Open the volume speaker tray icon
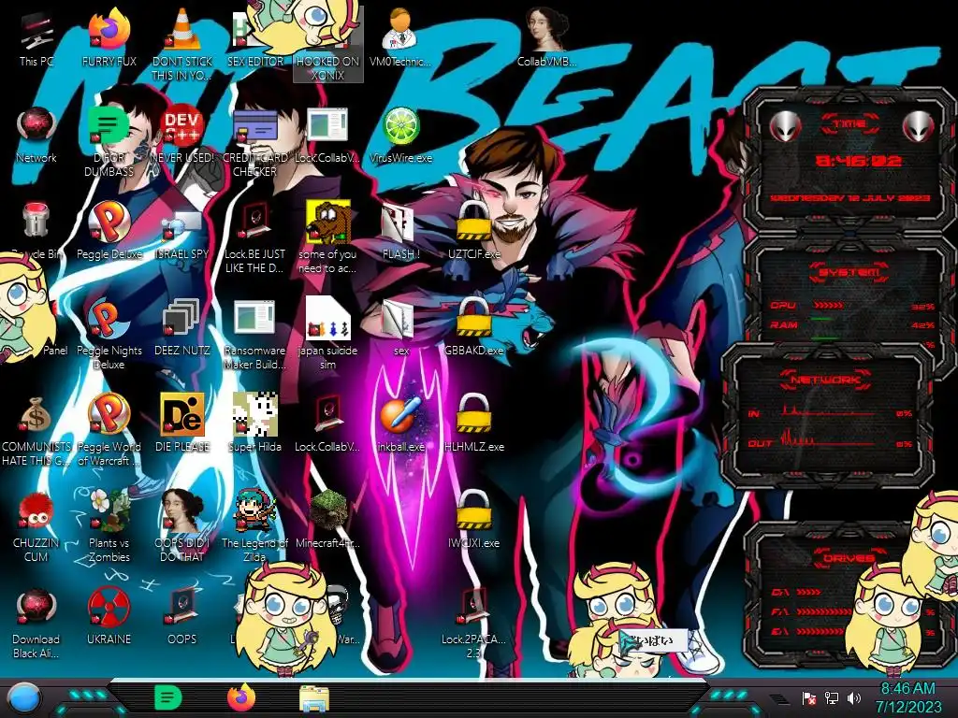The height and width of the screenshot is (718, 958). click(854, 697)
